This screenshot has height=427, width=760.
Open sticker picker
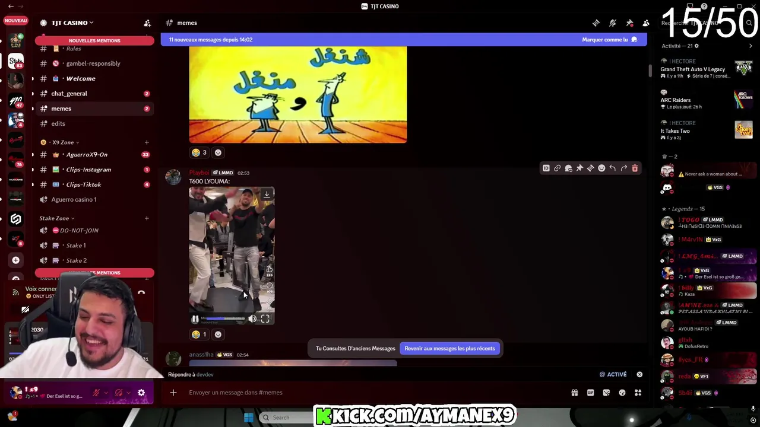pyautogui.click(x=606, y=393)
